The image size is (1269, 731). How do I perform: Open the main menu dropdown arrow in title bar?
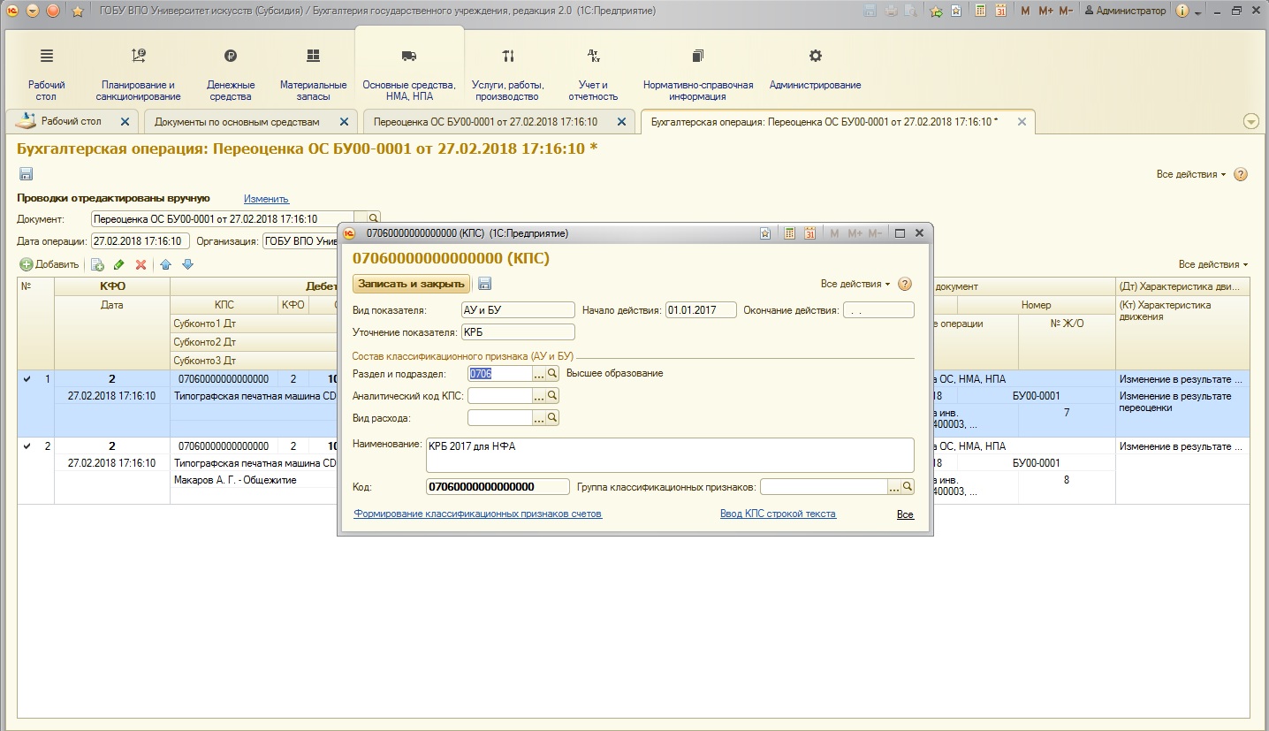click(x=33, y=11)
